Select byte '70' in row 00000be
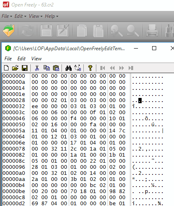This screenshot has width=174, height=206. pyautogui.click(x=74, y=191)
